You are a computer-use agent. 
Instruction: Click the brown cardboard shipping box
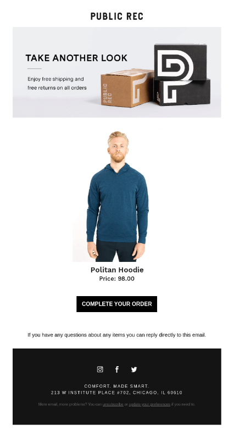click(x=127, y=88)
